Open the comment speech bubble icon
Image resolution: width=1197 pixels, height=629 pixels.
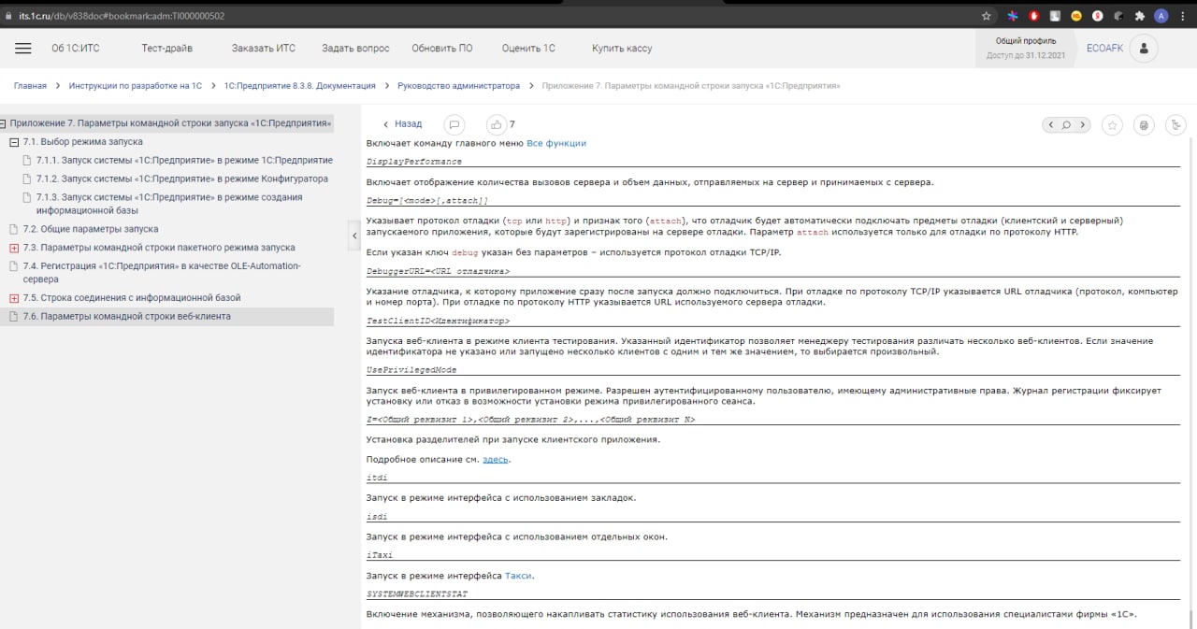[454, 124]
